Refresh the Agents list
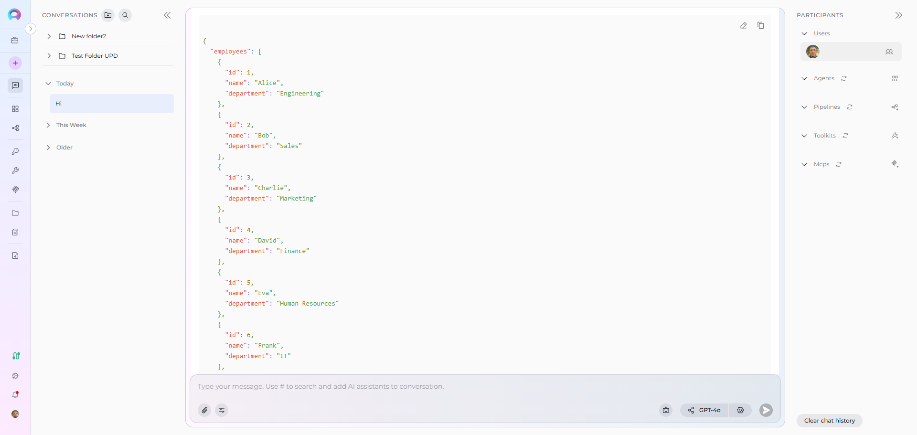This screenshot has height=435, width=917. pyautogui.click(x=844, y=78)
